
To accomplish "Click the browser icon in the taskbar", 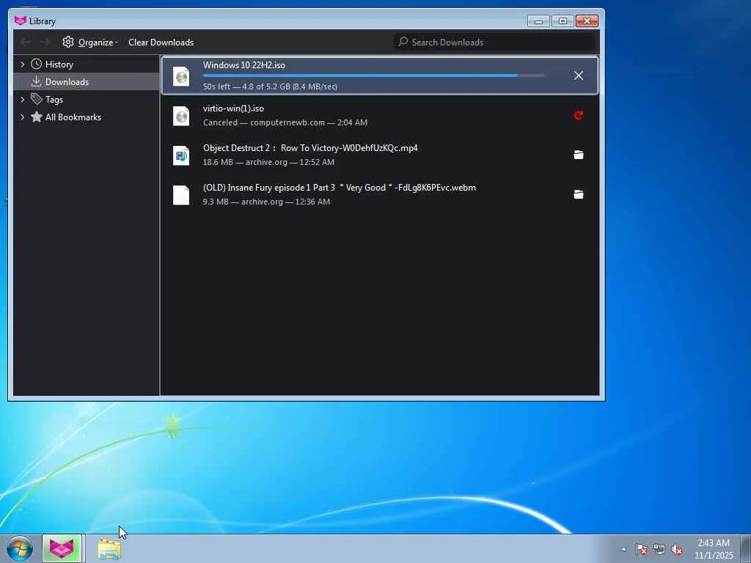I will pos(62,548).
